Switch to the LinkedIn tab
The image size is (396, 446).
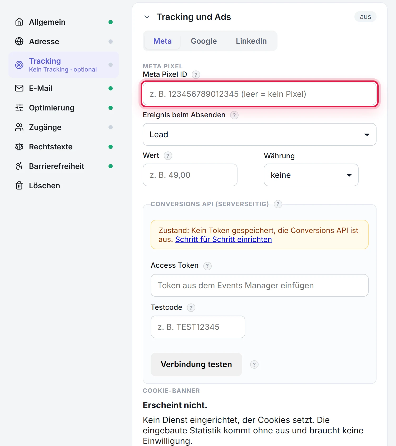[251, 41]
